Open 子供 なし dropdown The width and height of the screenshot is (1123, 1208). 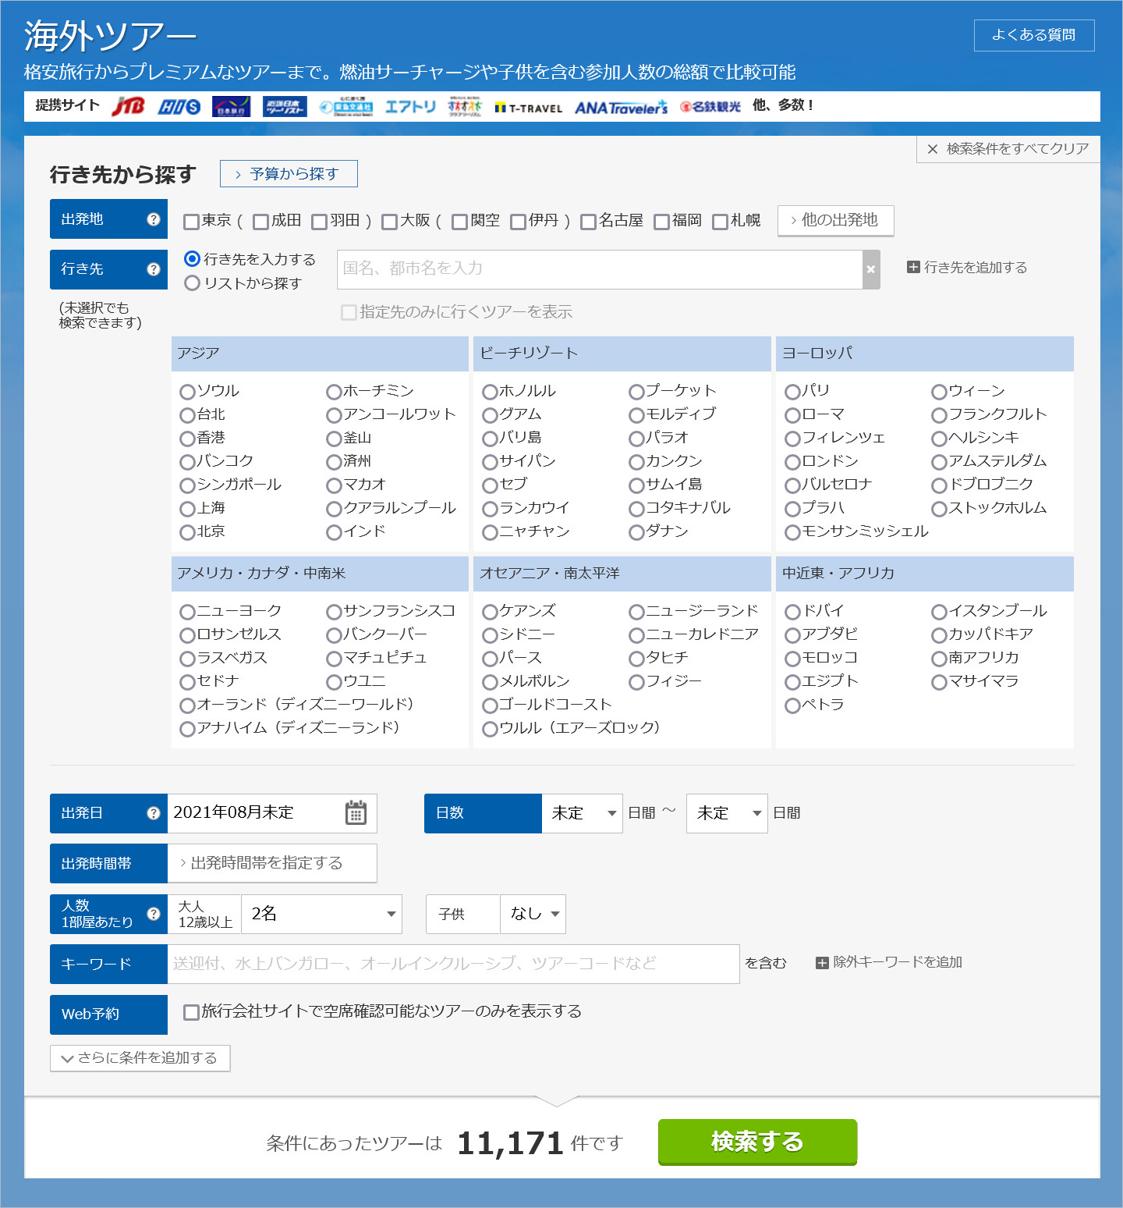click(x=533, y=914)
